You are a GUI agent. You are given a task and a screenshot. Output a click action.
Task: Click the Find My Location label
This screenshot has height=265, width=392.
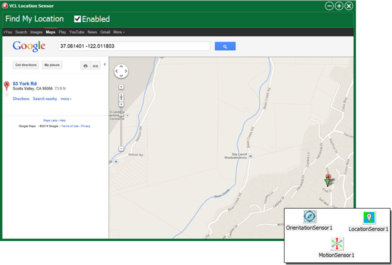coord(34,19)
